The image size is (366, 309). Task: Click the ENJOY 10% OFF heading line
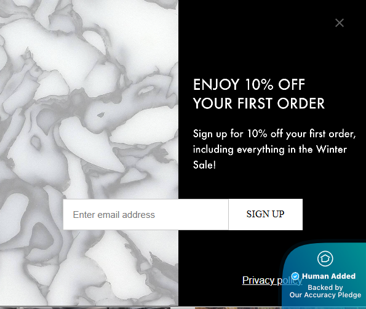click(249, 84)
